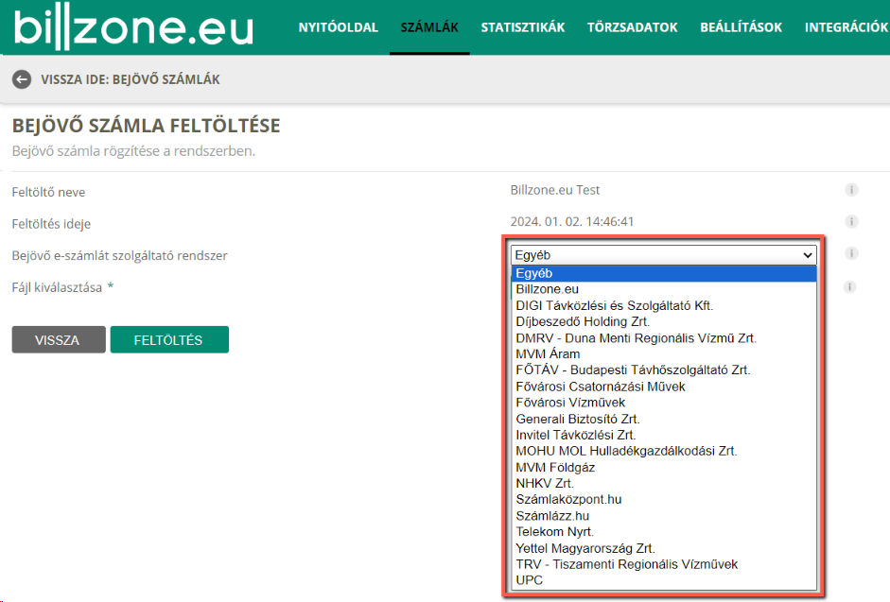Open the Nyitóoldal menu
890x602 pixels.
coord(339,27)
